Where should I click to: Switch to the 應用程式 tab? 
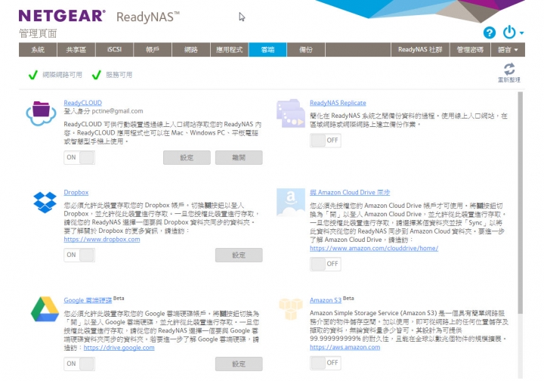click(230, 50)
